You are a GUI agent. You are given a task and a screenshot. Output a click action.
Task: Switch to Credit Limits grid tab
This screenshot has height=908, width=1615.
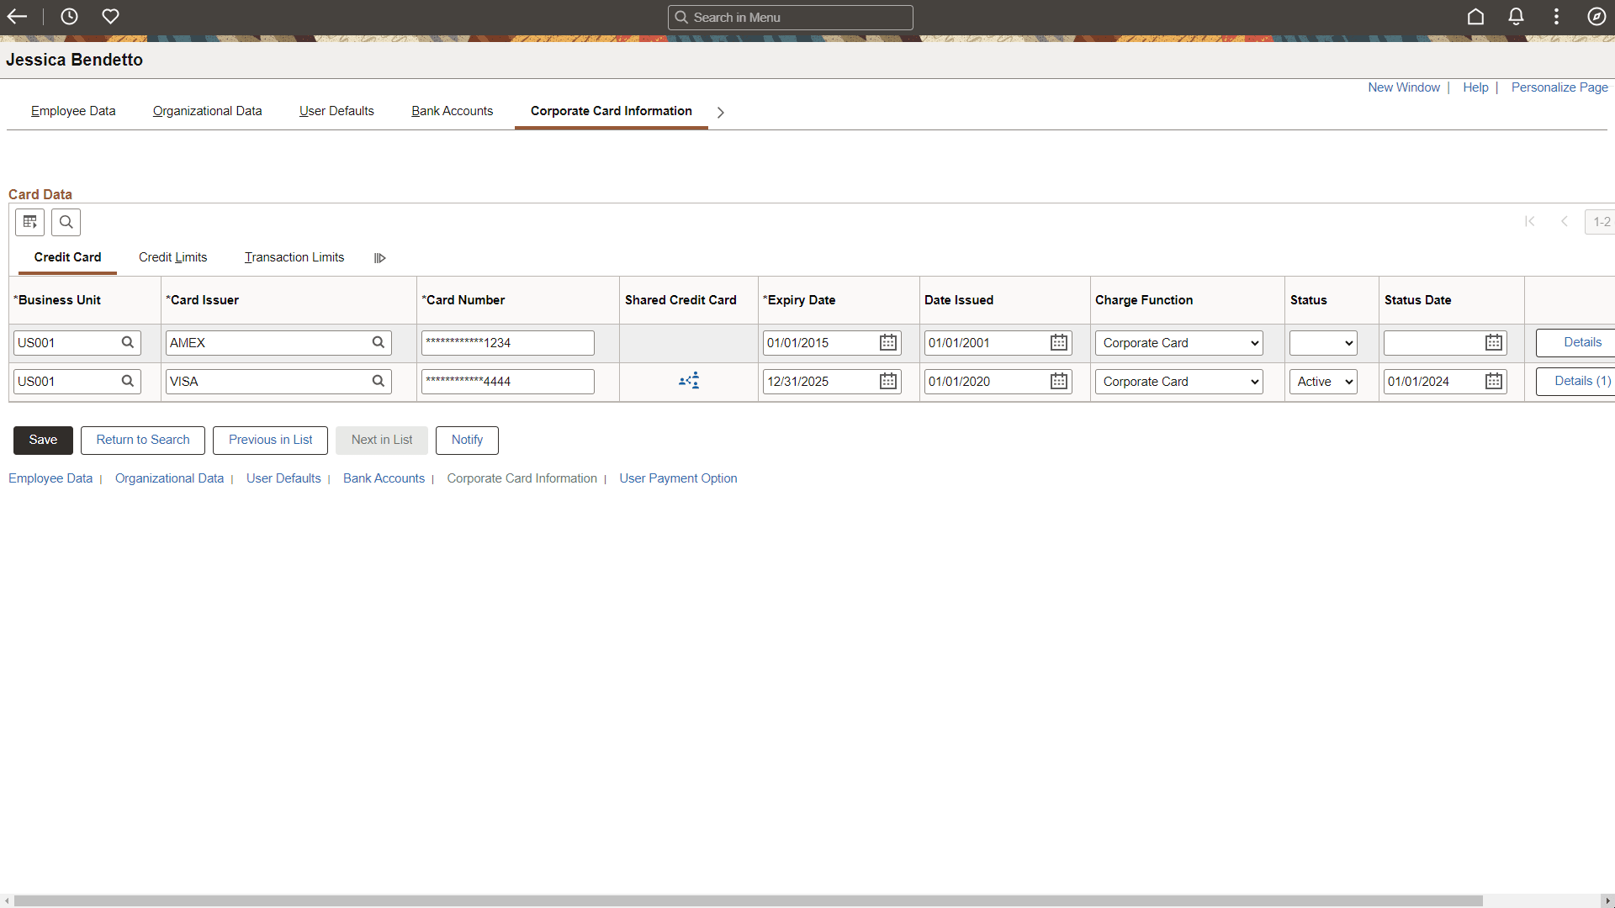pyautogui.click(x=172, y=257)
